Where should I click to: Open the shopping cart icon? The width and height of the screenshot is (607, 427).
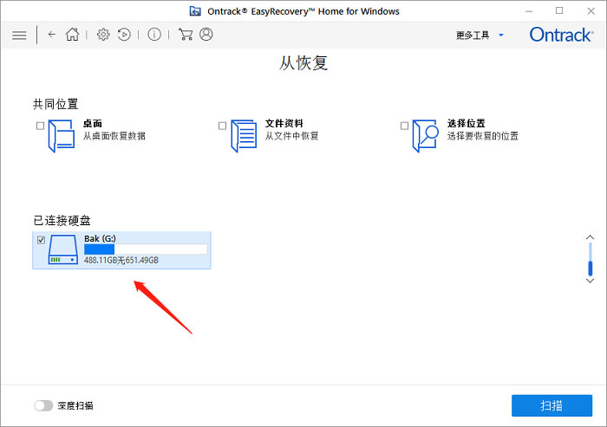coord(186,35)
